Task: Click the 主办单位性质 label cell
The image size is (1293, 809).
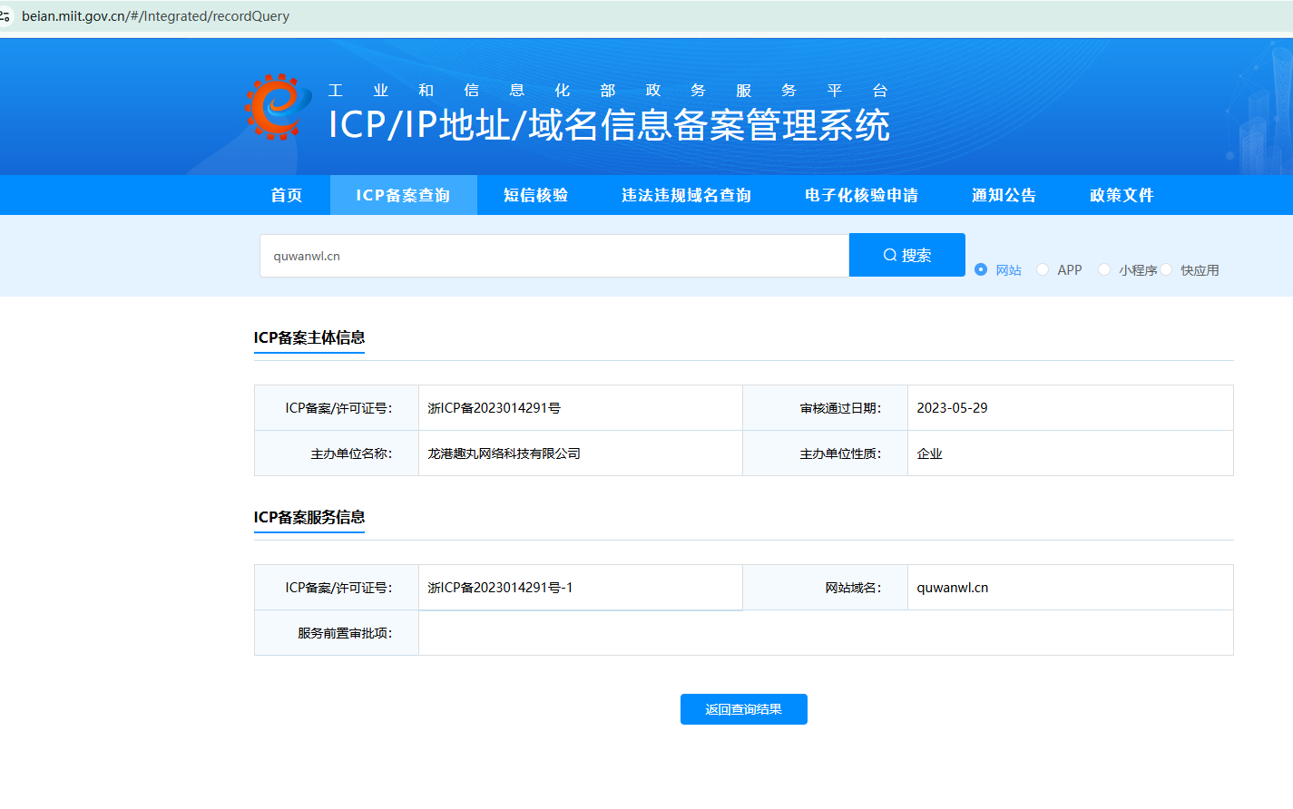Action: [x=826, y=453]
